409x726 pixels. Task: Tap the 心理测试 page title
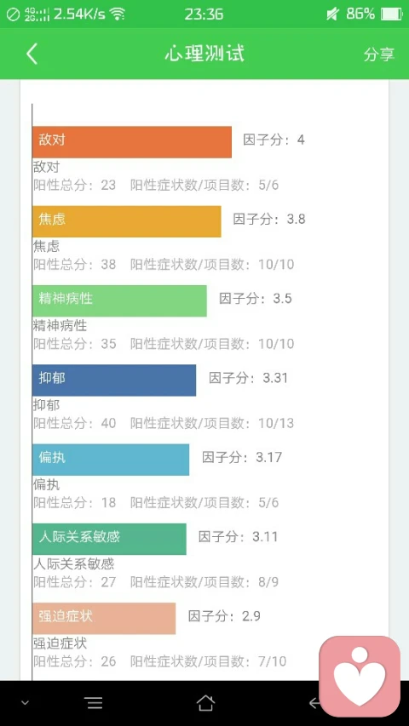tap(204, 54)
